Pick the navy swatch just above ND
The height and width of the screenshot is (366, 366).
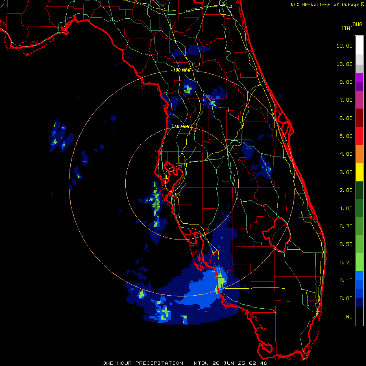tap(359, 303)
